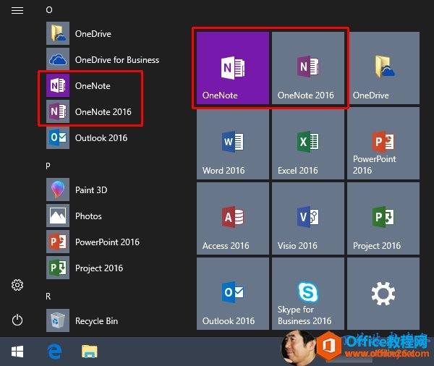The width and height of the screenshot is (434, 366).
Task: Launch the Visio 2016 tile
Action: [308, 218]
